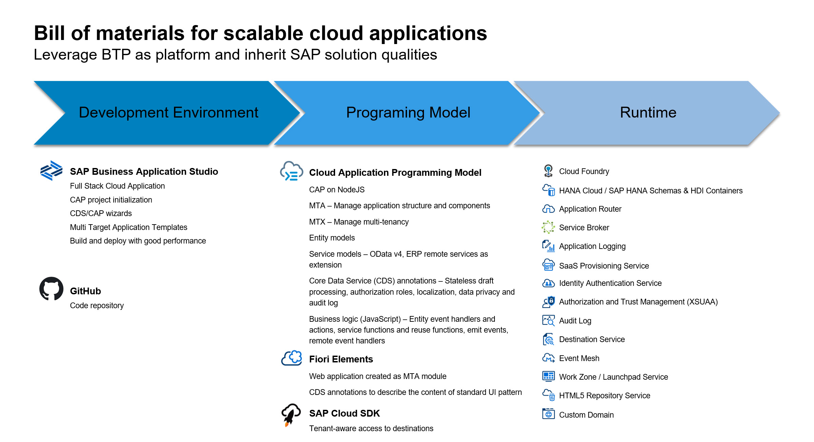Screen dimensions: 814x442
Task: Click the Work Zone / Launchpad Service text
Action: pyautogui.click(x=613, y=377)
